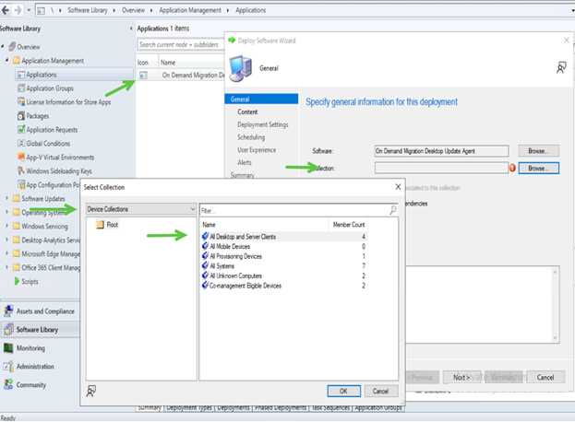Click the collection Filter field
575x422 pixels.
click(x=294, y=210)
